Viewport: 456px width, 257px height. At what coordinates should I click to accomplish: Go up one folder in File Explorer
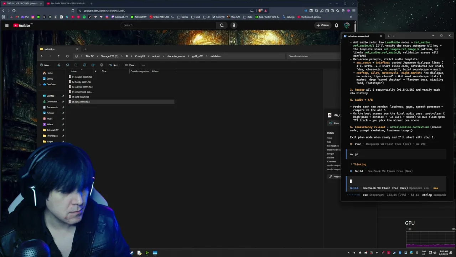[59, 56]
